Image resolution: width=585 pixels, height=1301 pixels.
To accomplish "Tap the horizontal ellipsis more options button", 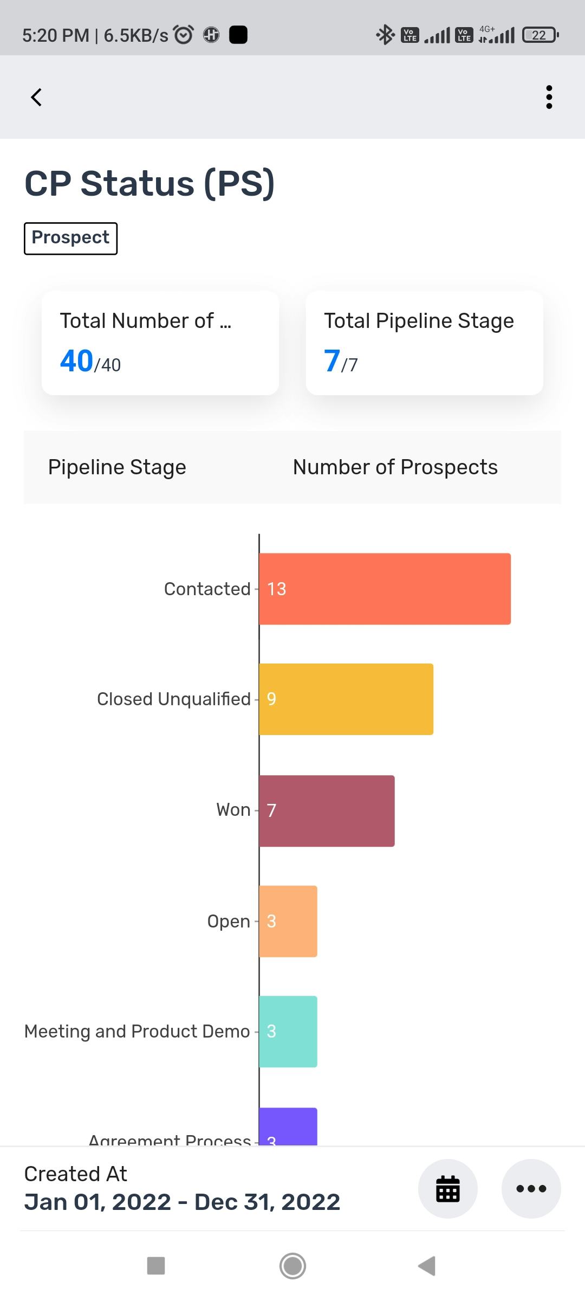I will click(531, 1189).
